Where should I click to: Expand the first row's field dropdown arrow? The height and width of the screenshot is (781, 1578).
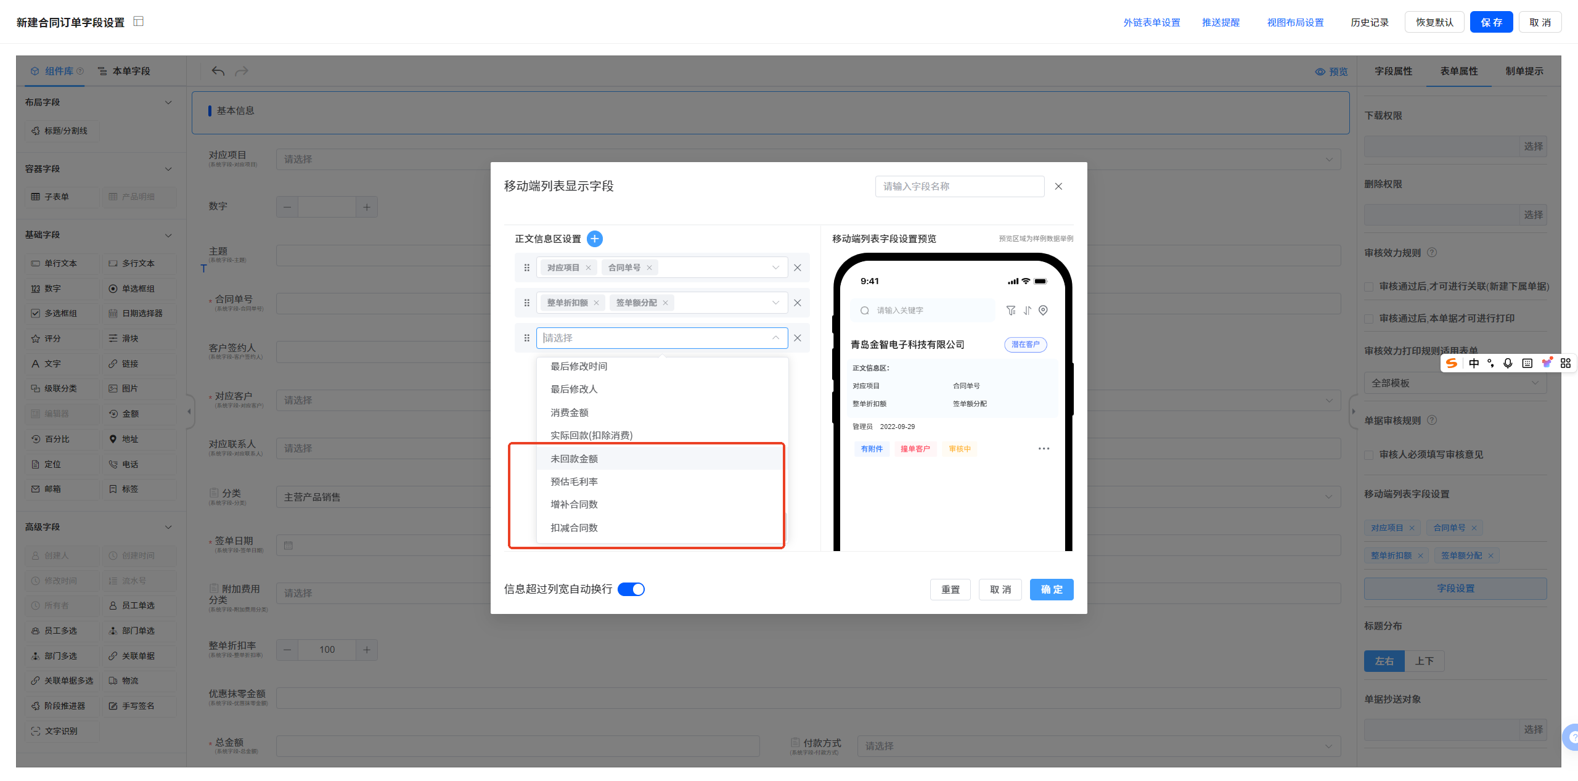click(775, 268)
